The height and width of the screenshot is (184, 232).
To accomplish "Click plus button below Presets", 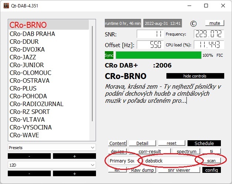I will [x=74, y=156].
